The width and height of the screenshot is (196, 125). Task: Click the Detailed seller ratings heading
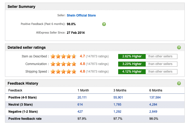coord(27,47)
